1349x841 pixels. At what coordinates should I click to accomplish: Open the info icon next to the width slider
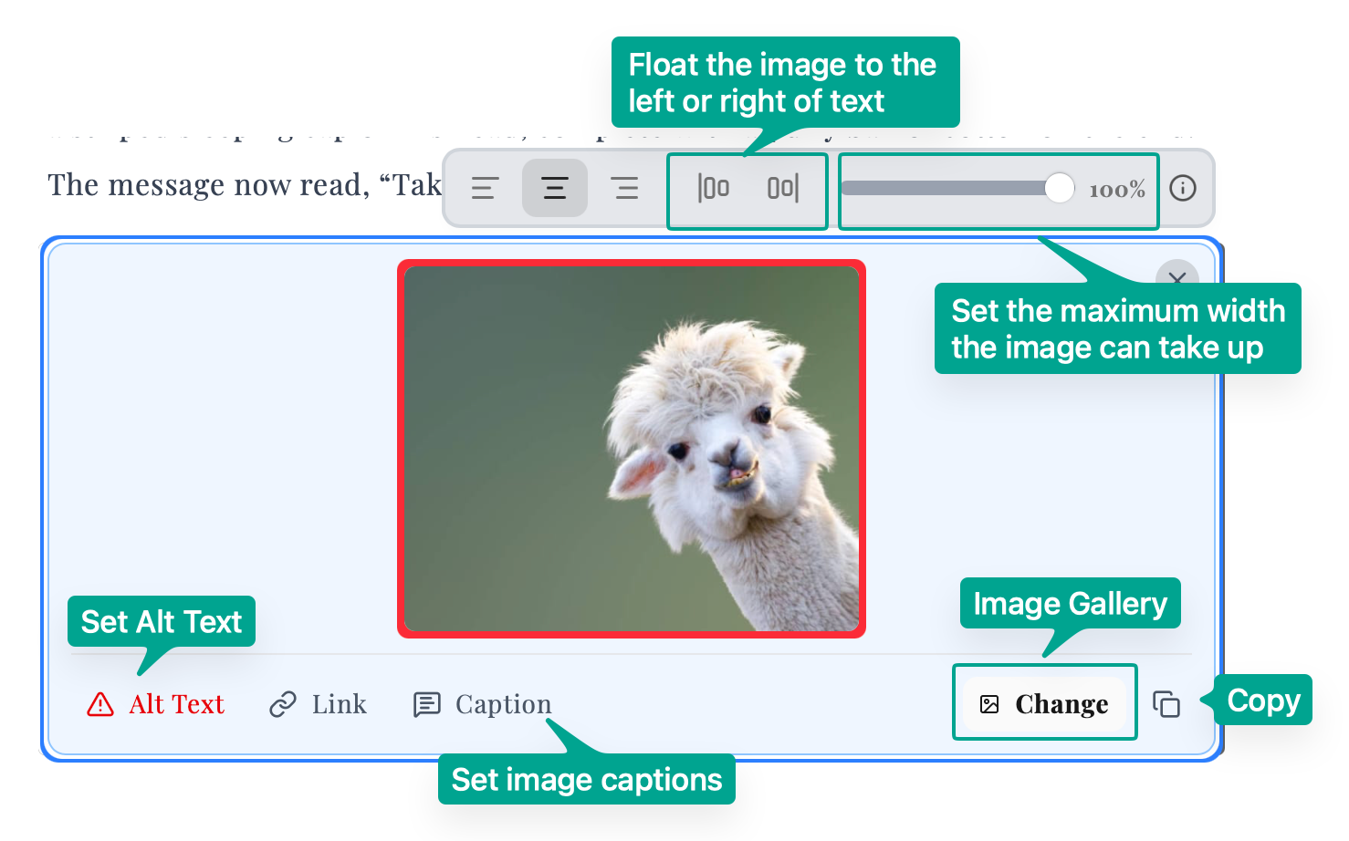[x=1184, y=188]
